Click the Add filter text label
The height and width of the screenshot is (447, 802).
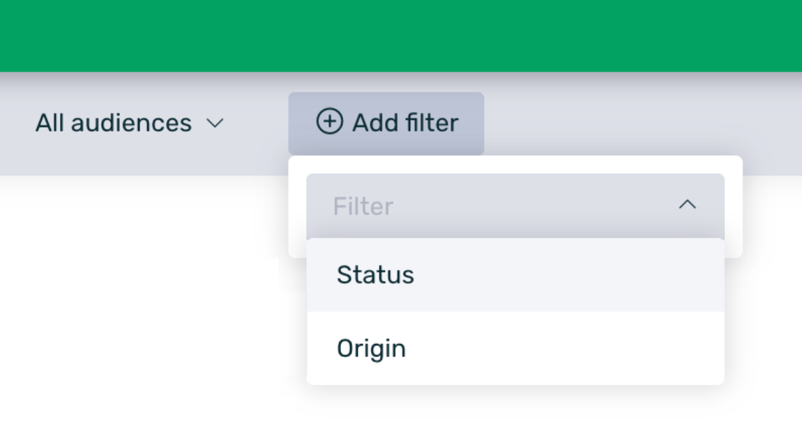pos(405,123)
